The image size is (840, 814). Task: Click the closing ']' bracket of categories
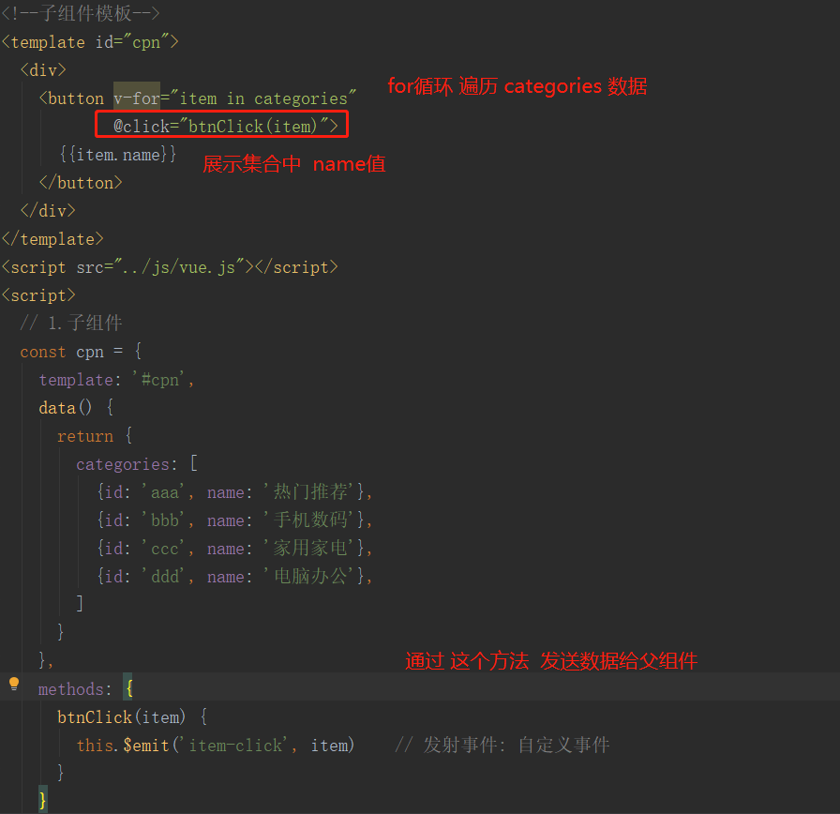(80, 604)
